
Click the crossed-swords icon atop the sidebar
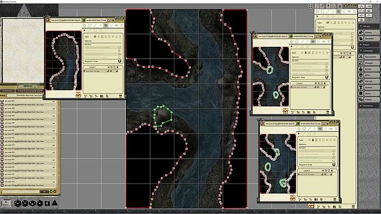tap(361, 6)
